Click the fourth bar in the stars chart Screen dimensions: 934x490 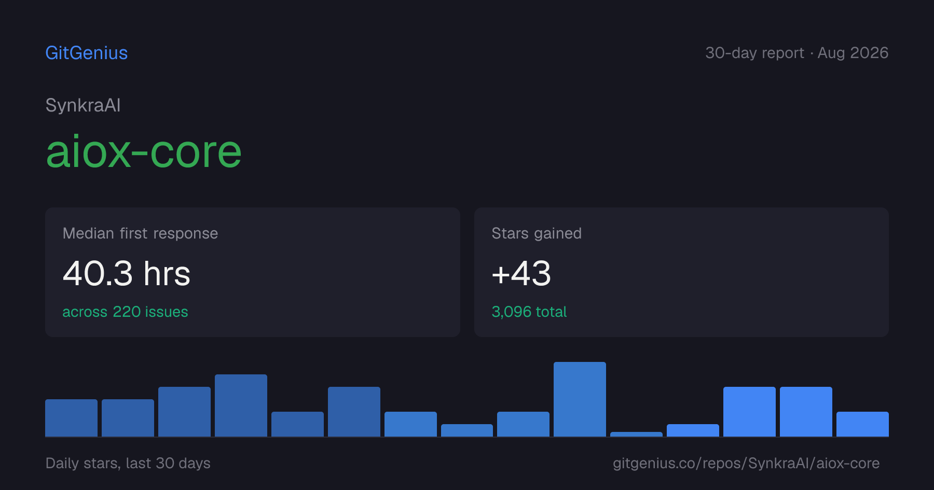241,405
